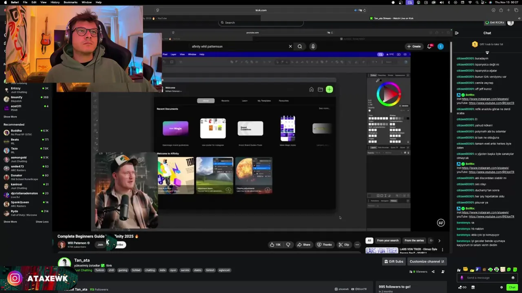Image resolution: width=522 pixels, height=293 pixels.
Task: Click the YouTube search magnifier icon
Action: coord(300,46)
